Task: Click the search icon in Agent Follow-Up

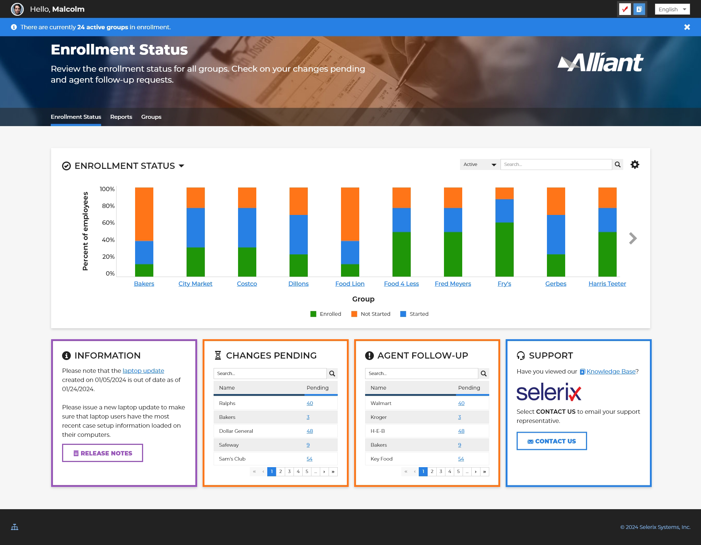Action: tap(484, 373)
